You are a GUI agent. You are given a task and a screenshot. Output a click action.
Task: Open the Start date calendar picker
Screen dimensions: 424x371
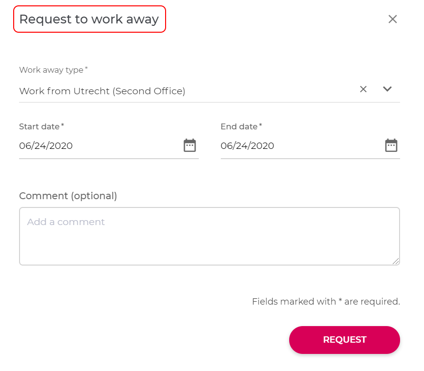[190, 145]
